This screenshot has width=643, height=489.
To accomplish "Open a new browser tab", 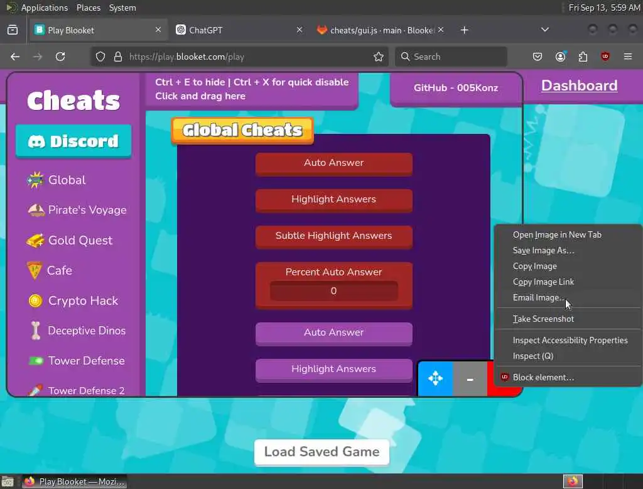I will [x=464, y=30].
